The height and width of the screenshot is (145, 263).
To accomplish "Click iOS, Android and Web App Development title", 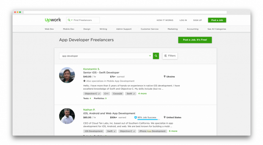I will (x=109, y=113).
